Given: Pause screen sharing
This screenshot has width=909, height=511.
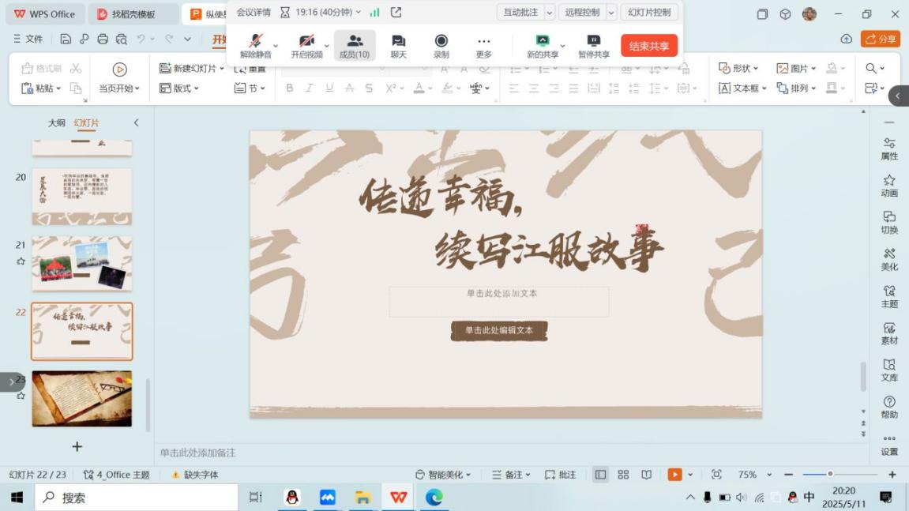Looking at the screenshot, I should (593, 45).
